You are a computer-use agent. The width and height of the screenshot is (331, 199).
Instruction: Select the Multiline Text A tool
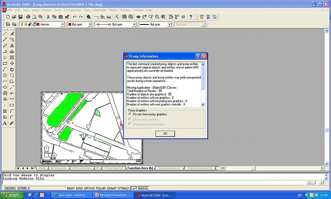point(5,123)
